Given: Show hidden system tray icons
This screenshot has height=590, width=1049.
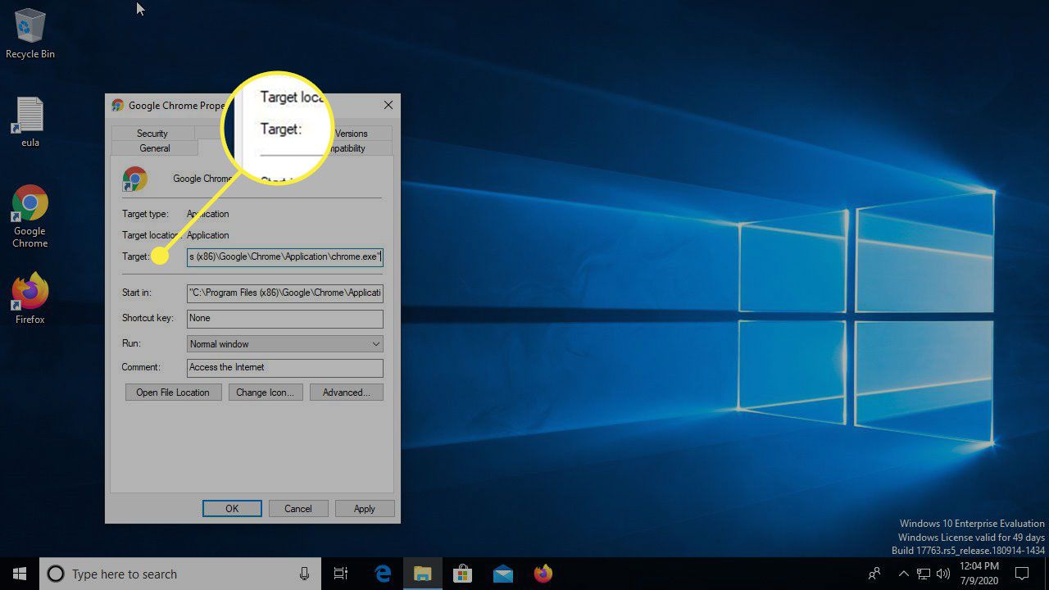Looking at the screenshot, I should click(x=903, y=574).
